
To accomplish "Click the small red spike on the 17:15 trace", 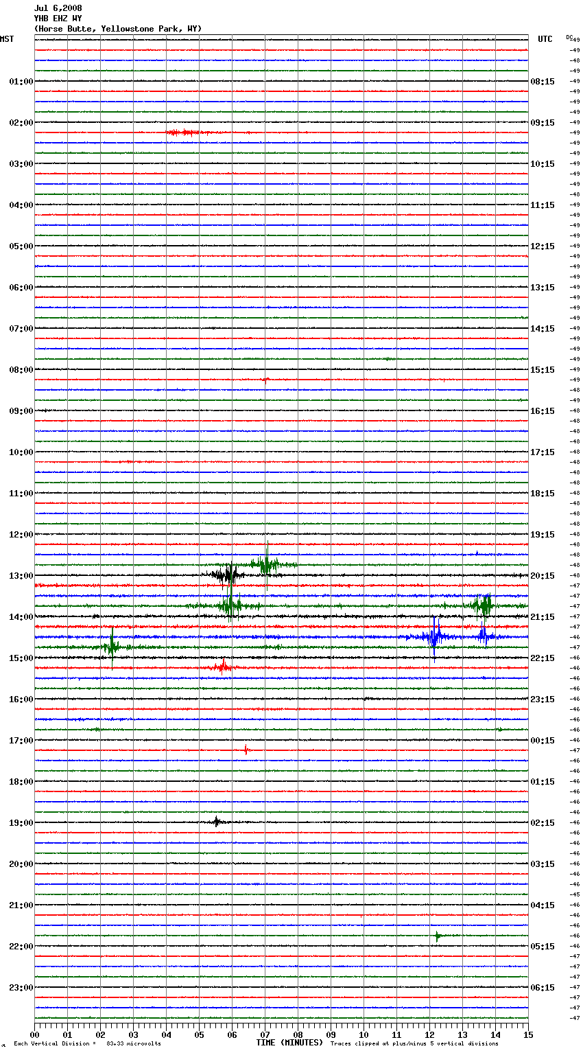I will pos(246,750).
